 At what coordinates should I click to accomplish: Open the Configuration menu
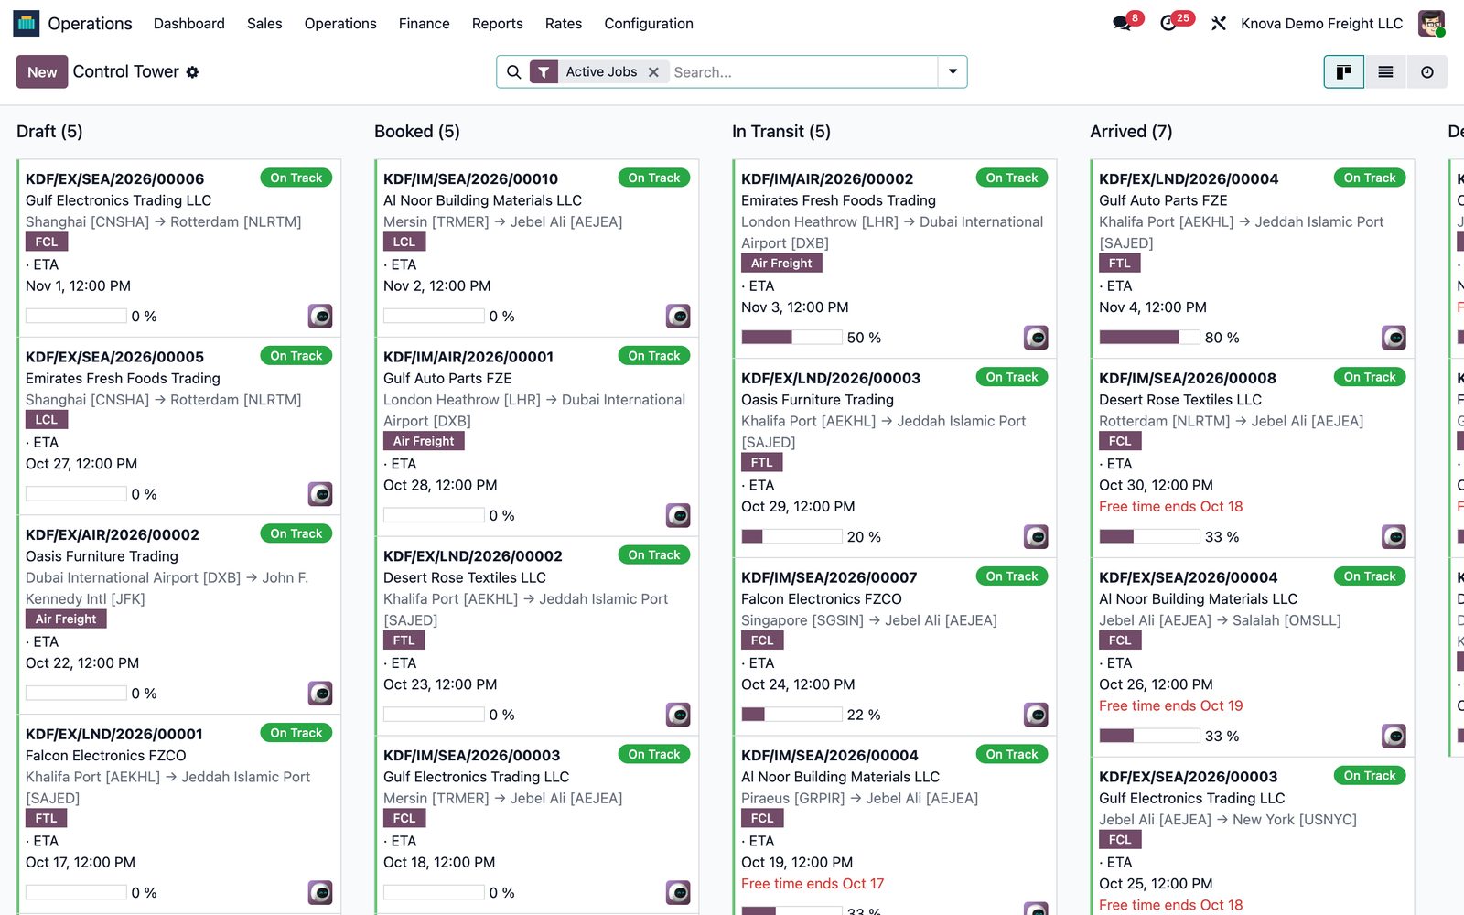point(649,24)
